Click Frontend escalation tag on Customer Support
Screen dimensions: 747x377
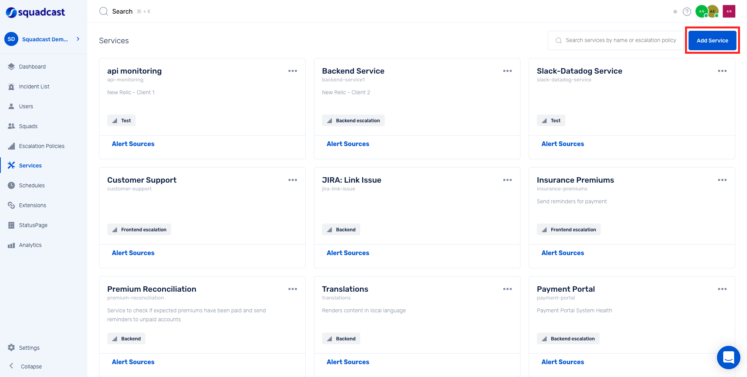139,229
